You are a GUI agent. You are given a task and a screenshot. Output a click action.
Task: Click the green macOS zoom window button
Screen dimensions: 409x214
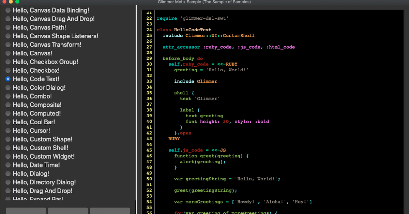point(17,2)
